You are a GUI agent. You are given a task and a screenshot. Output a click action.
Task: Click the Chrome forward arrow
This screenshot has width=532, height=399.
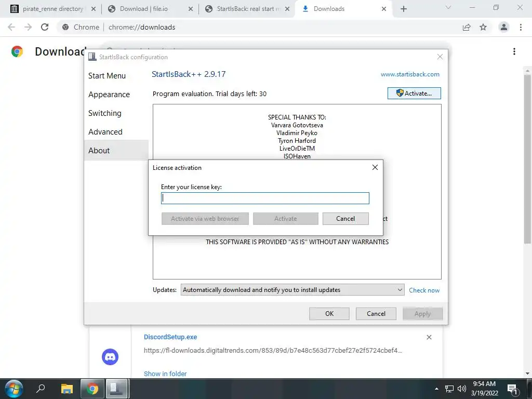[28, 27]
